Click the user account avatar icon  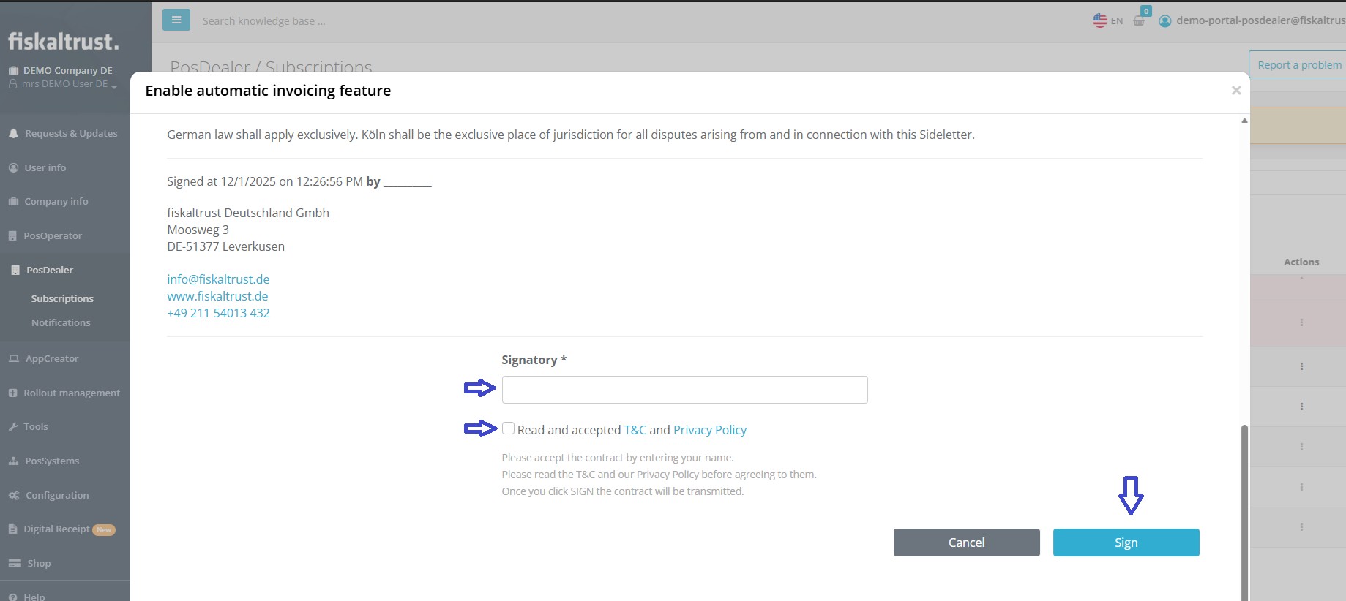(x=1165, y=21)
